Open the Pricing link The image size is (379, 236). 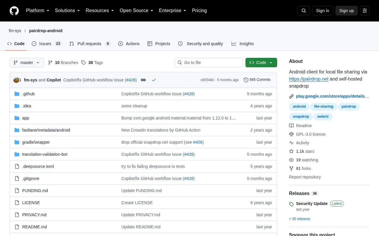199,11
